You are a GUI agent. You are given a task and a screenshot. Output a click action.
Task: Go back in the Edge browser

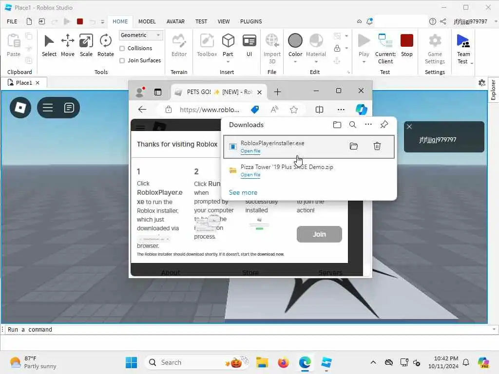pos(142,110)
